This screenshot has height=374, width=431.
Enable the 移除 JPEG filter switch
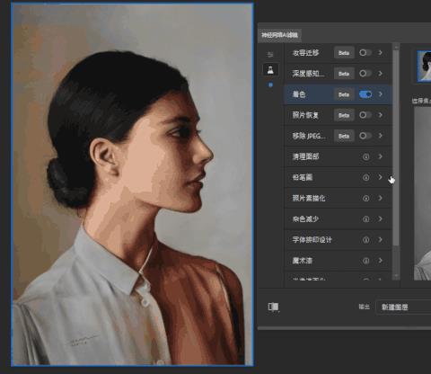tap(365, 136)
